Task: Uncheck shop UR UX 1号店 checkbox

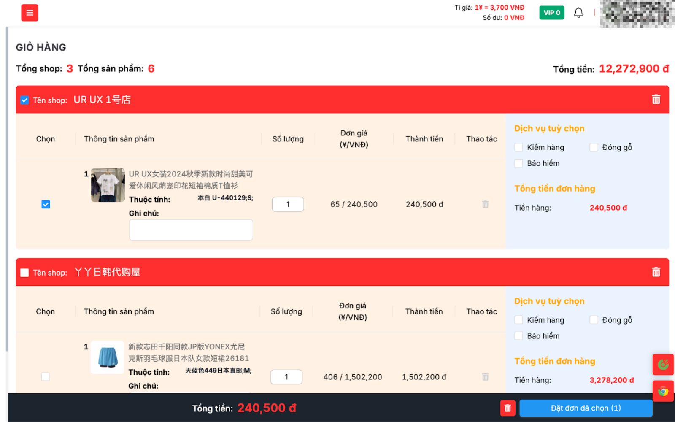Action: (x=24, y=100)
